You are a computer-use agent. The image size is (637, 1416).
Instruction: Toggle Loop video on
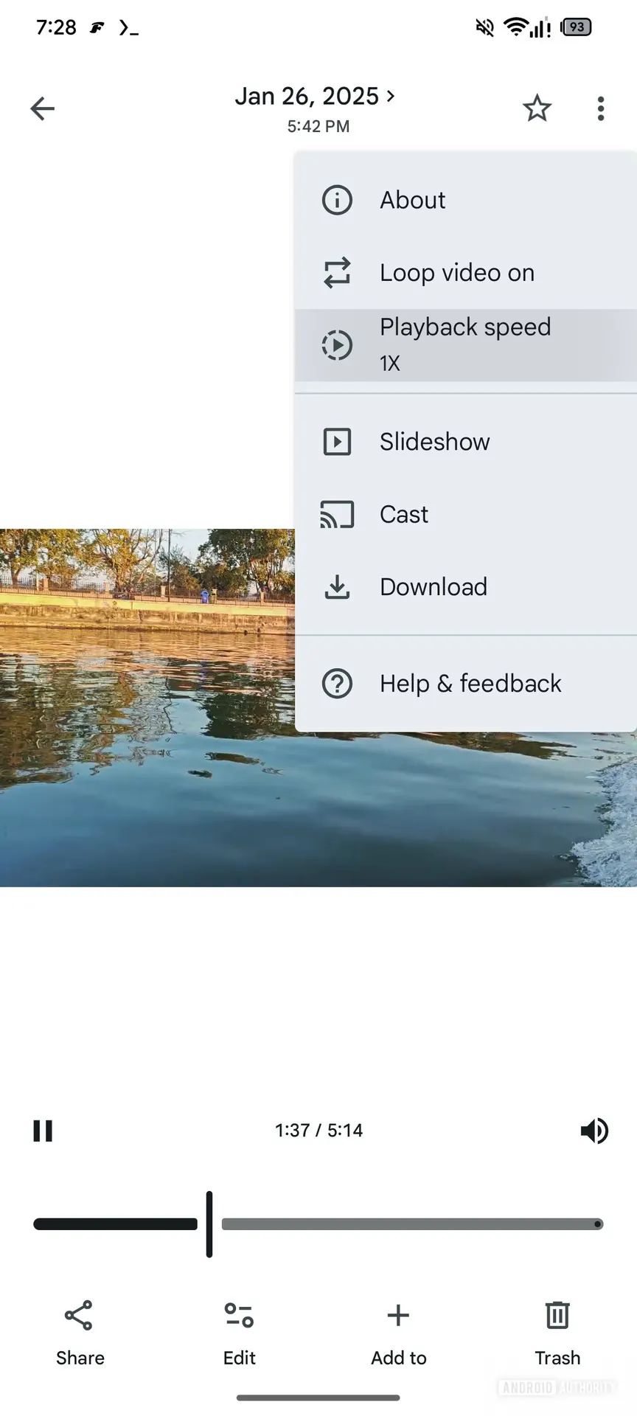point(456,273)
